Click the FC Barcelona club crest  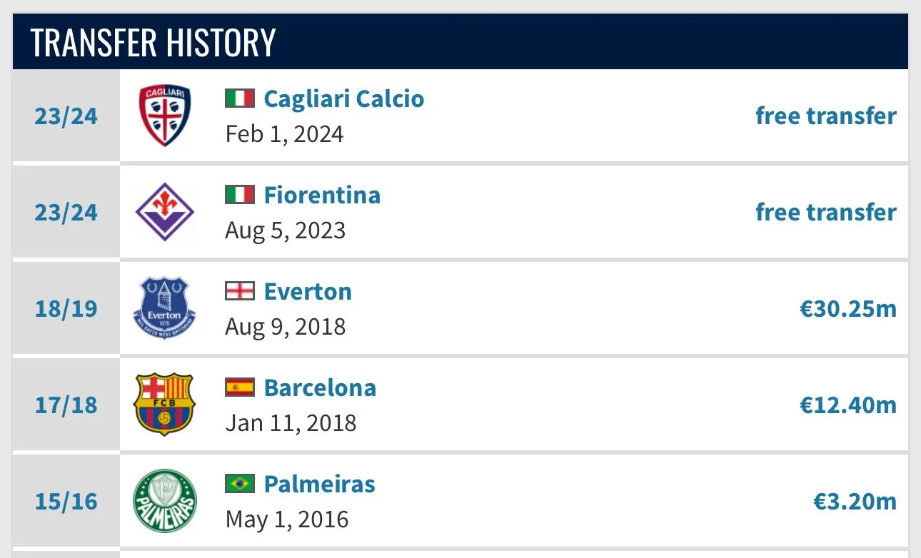pos(164,405)
